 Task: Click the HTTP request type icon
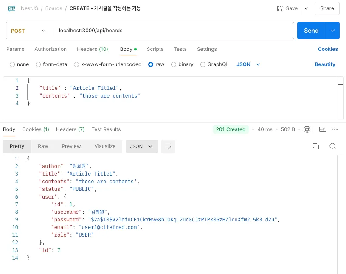pyautogui.click(x=12, y=8)
